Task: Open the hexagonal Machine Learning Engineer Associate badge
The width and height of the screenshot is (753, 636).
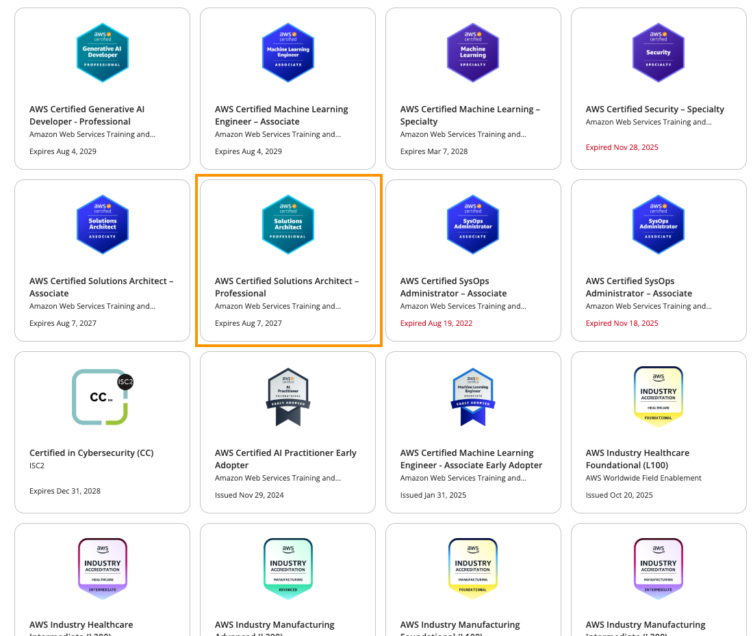Action: pyautogui.click(x=288, y=52)
